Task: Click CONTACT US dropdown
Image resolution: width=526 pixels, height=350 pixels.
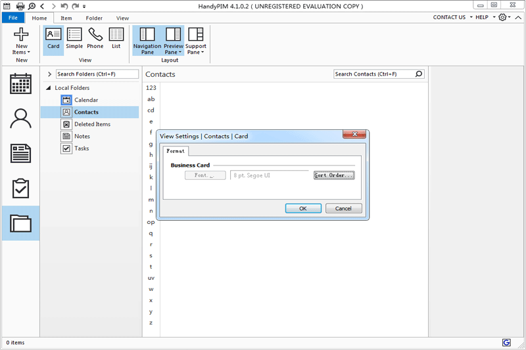Action: click(x=452, y=17)
